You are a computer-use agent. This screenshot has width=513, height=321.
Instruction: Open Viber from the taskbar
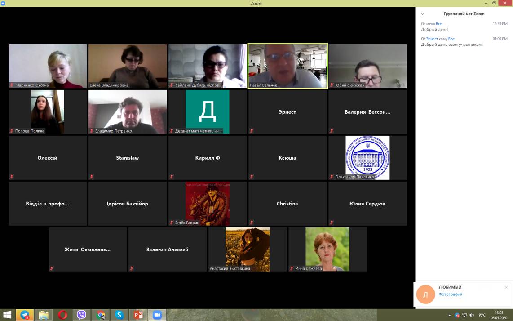pyautogui.click(x=81, y=315)
